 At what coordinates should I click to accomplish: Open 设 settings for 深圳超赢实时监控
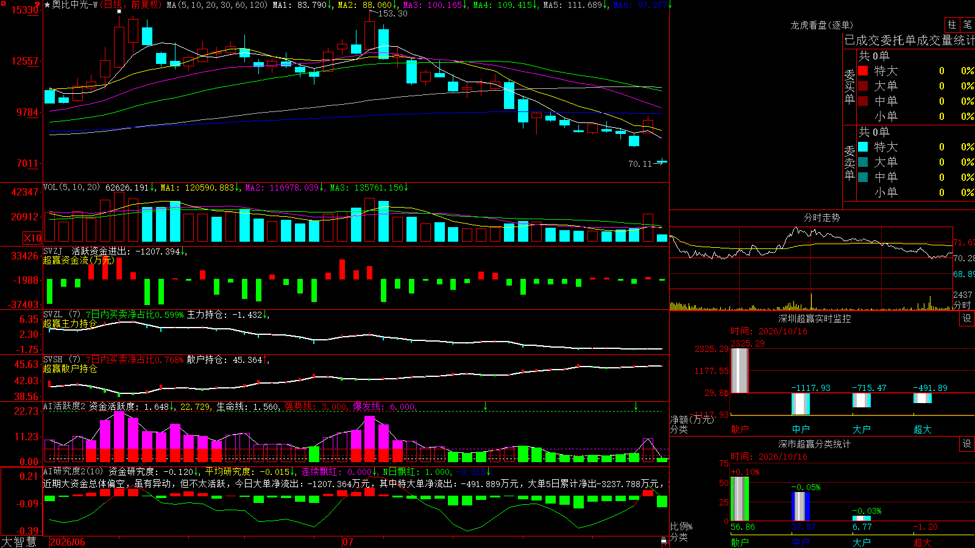(x=967, y=318)
